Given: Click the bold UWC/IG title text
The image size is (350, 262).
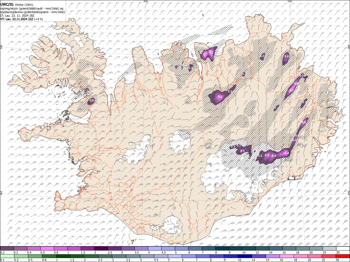Looking at the screenshot, I should tap(6, 5).
